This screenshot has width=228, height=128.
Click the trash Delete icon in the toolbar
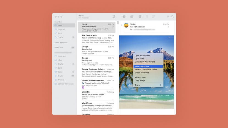click(x=147, y=16)
